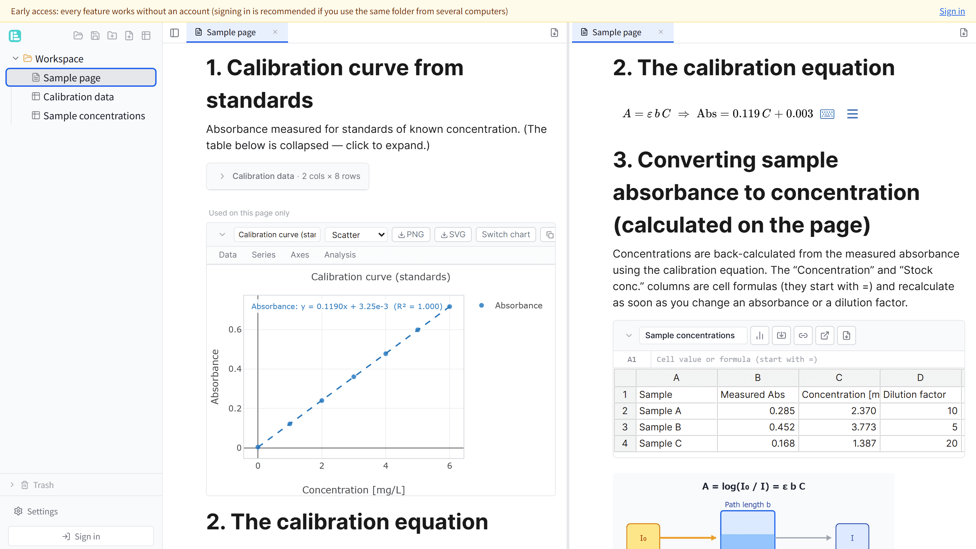Click the export icon in the left pane header
The height and width of the screenshot is (549, 976).
pos(554,33)
